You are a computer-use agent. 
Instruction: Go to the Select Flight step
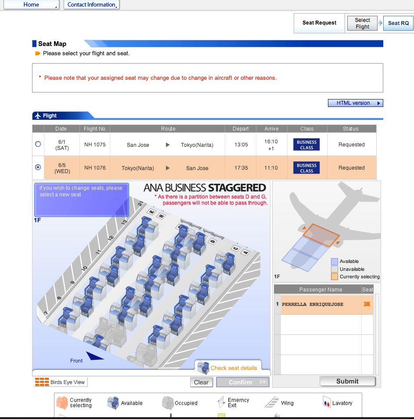(x=362, y=23)
